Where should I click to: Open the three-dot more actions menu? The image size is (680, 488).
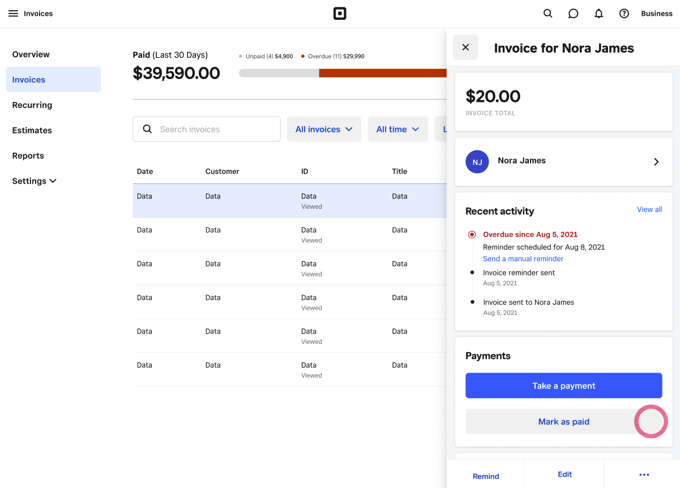click(x=644, y=475)
